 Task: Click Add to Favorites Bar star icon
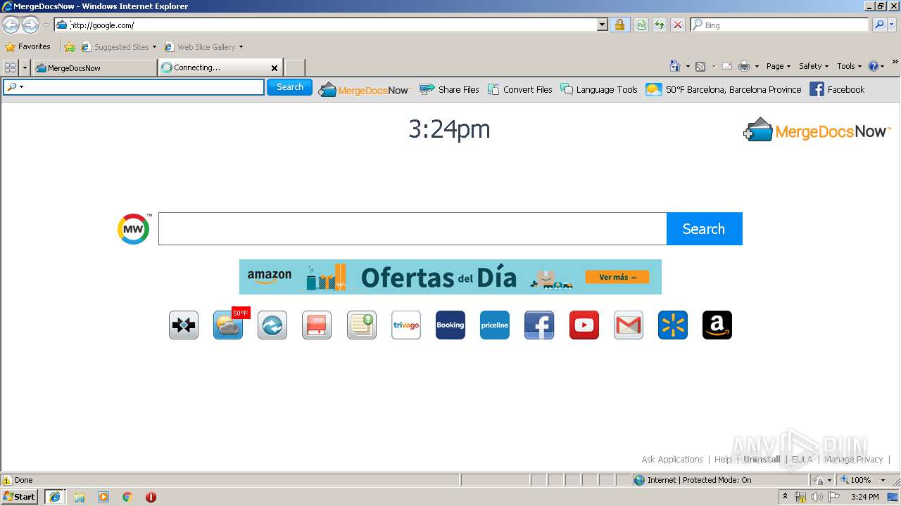pyautogui.click(x=70, y=47)
